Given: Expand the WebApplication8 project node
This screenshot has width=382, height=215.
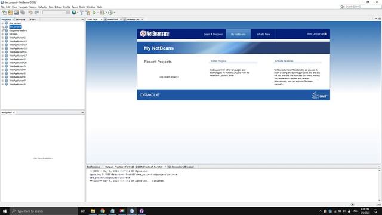Looking at the screenshot, I should [2, 84].
